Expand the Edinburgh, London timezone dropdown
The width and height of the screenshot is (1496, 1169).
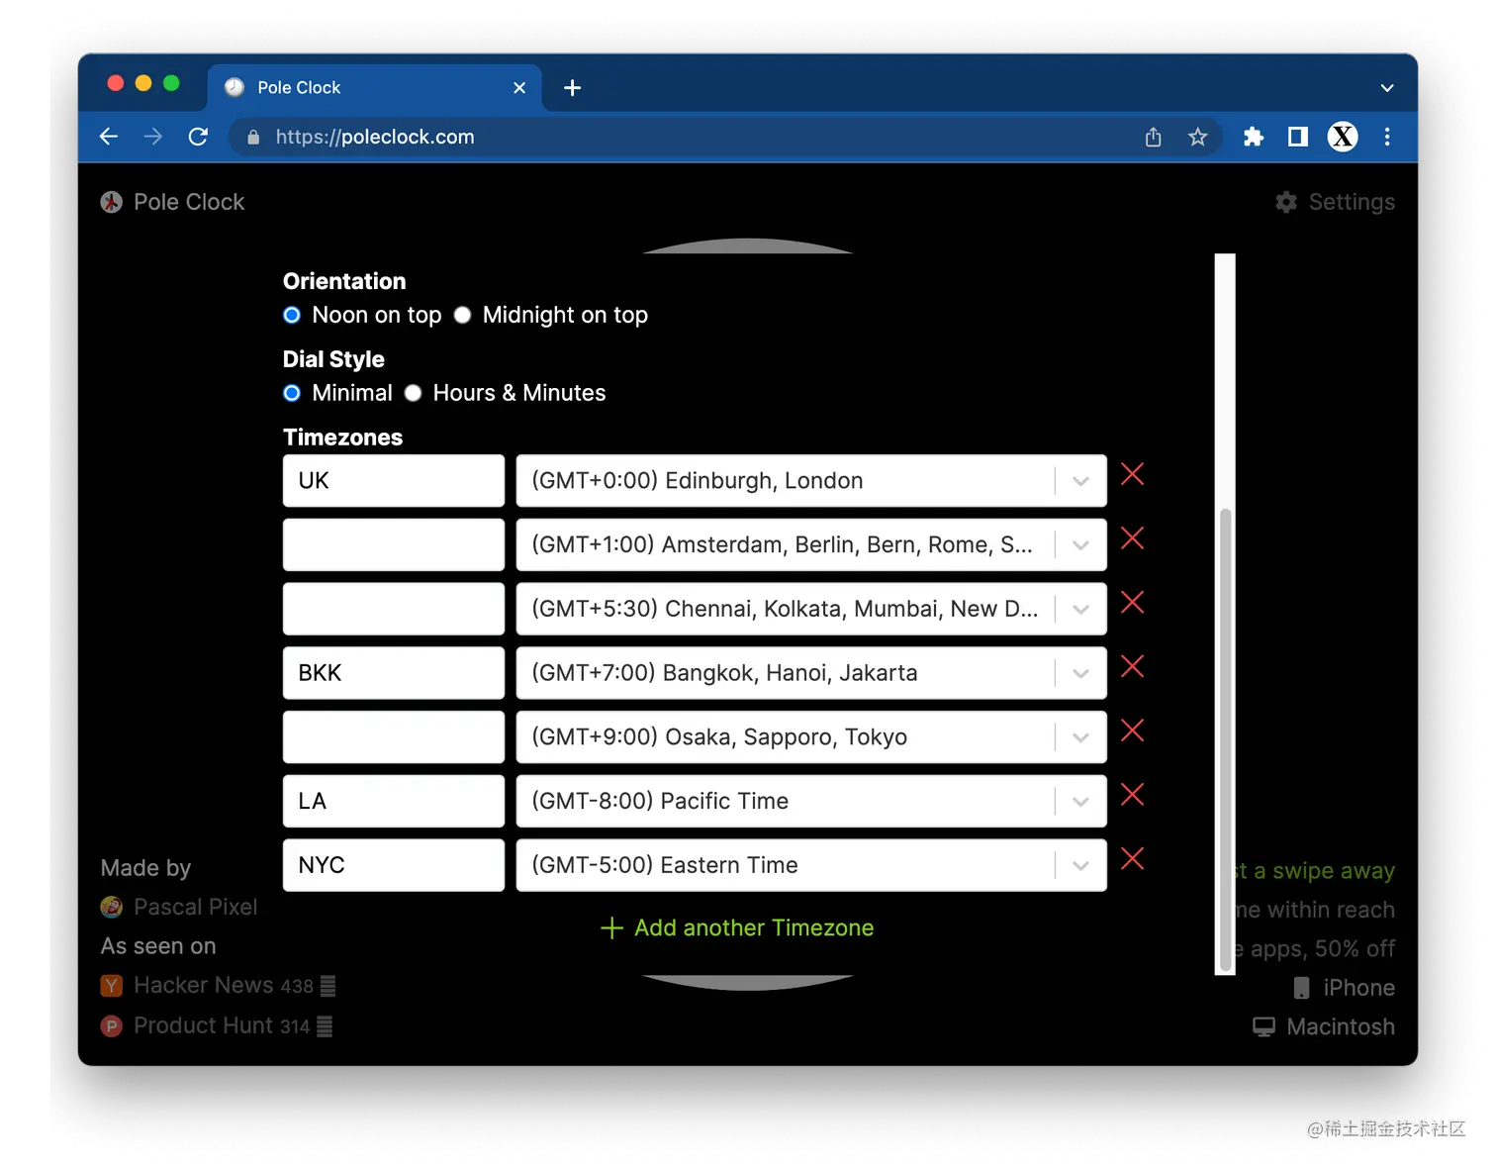tap(1080, 481)
